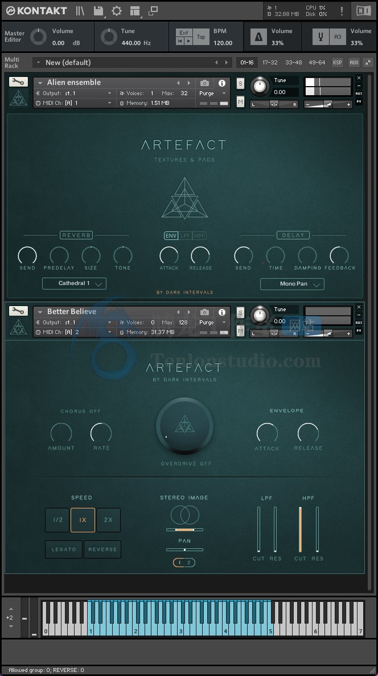
Task: Click Better Believe camera snapshot icon
Action: 204,312
